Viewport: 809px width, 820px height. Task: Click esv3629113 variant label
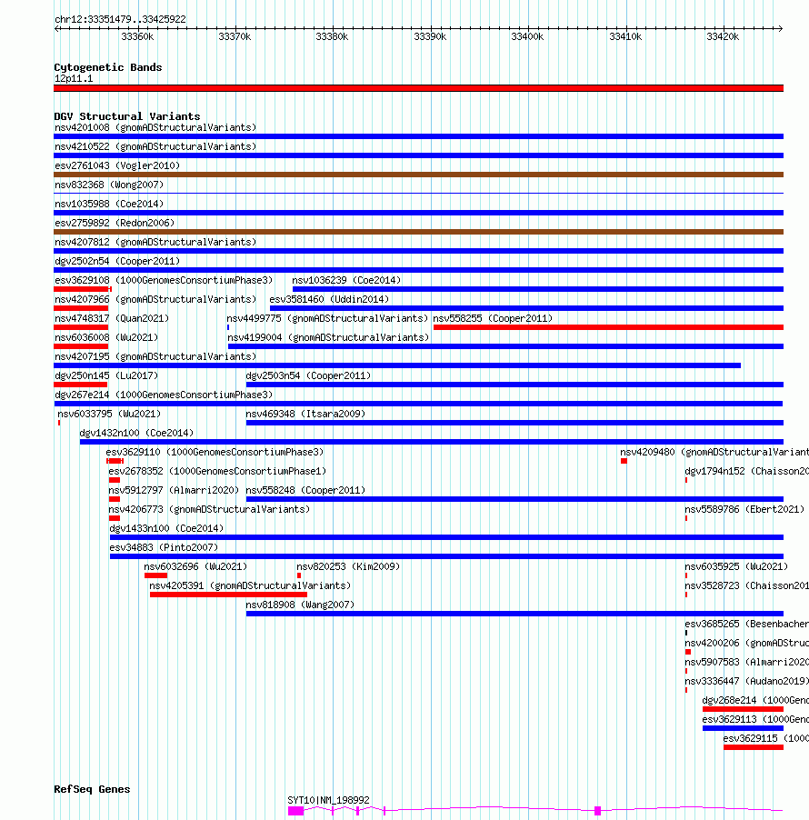coord(755,720)
